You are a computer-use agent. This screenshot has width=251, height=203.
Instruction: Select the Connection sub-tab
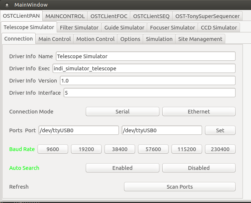click(18, 39)
